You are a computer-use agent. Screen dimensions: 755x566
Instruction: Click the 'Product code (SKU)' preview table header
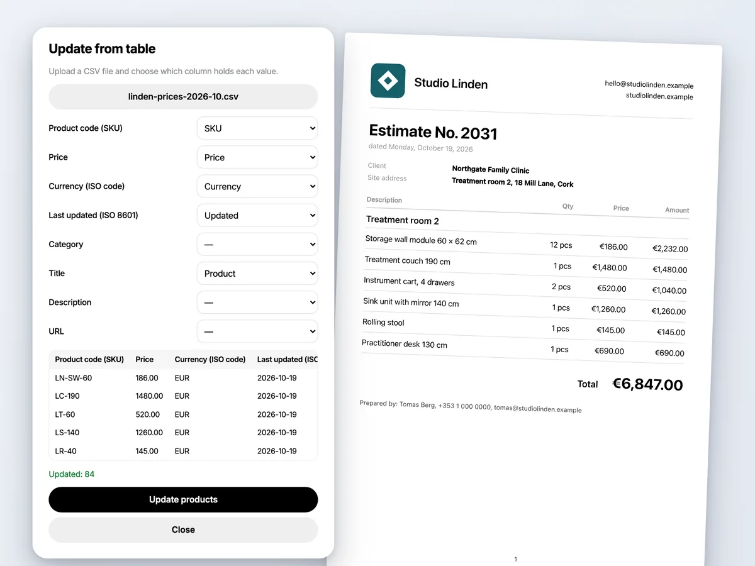89,360
